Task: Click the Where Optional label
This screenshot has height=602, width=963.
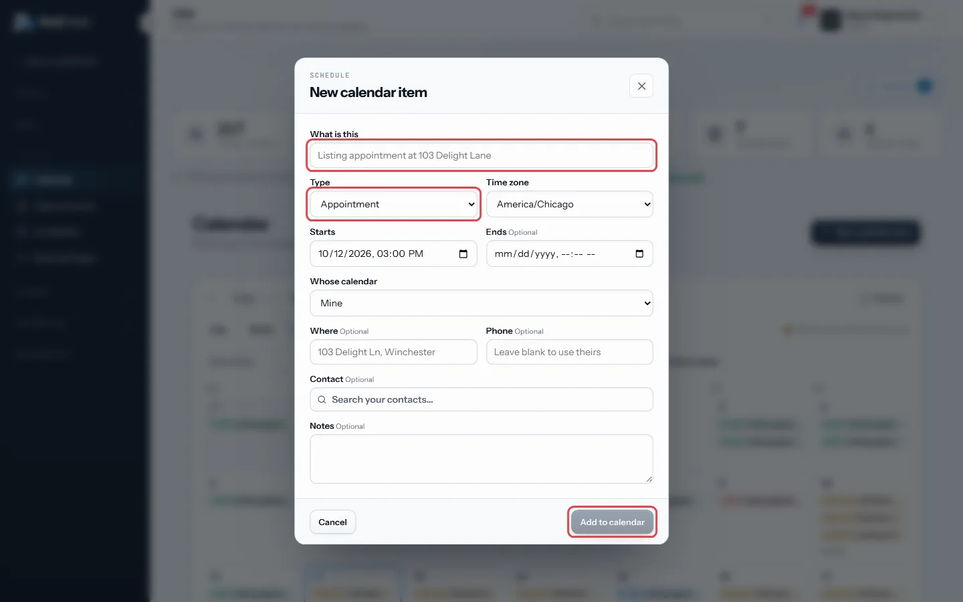Action: (339, 330)
